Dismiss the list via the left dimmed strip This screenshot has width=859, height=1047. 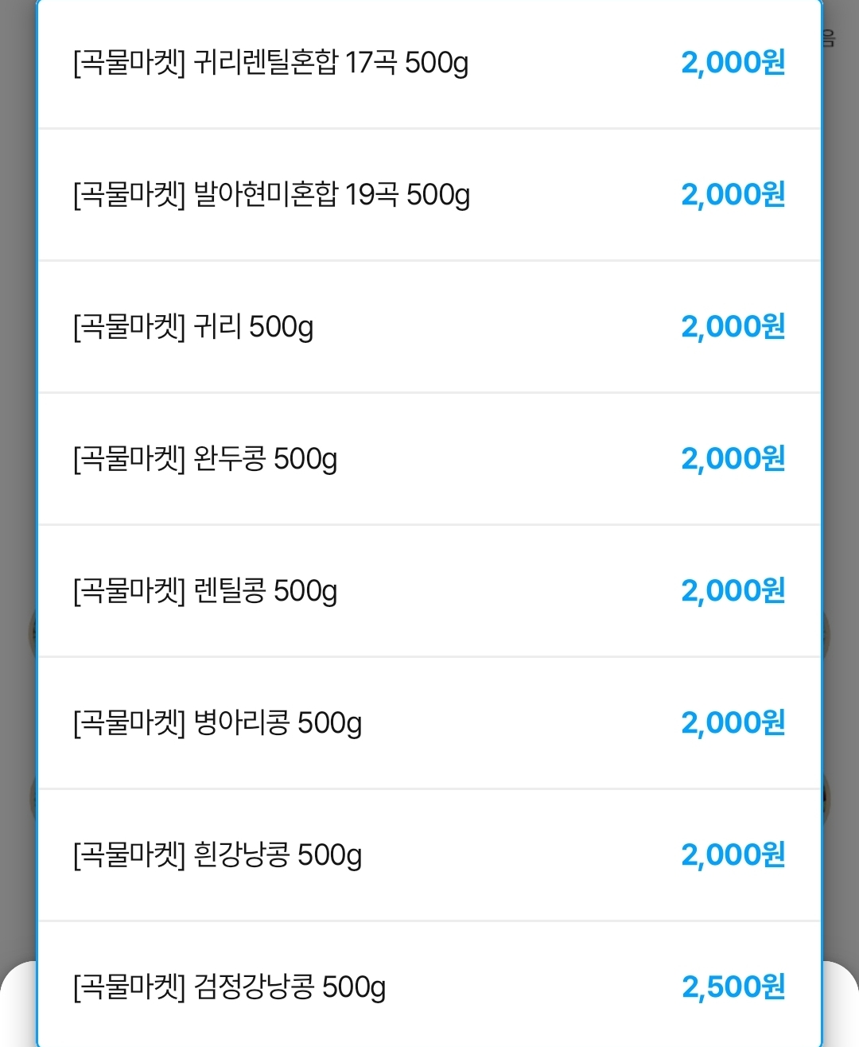(17, 398)
